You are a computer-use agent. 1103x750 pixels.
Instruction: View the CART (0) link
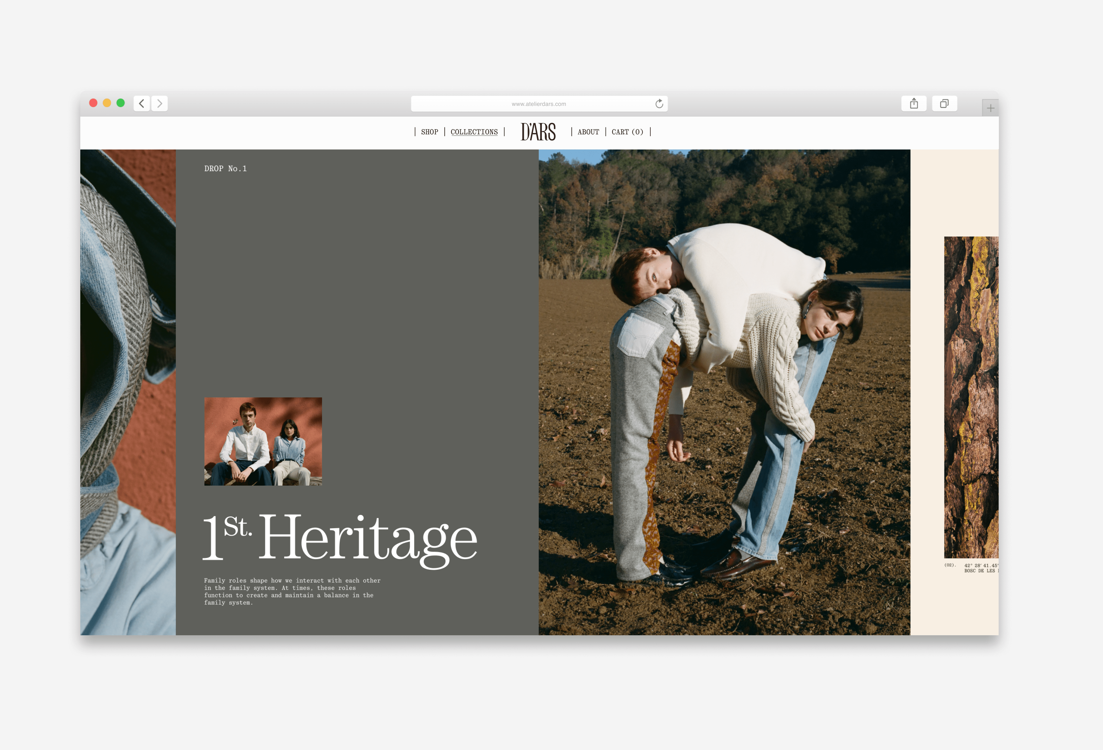[x=627, y=132]
